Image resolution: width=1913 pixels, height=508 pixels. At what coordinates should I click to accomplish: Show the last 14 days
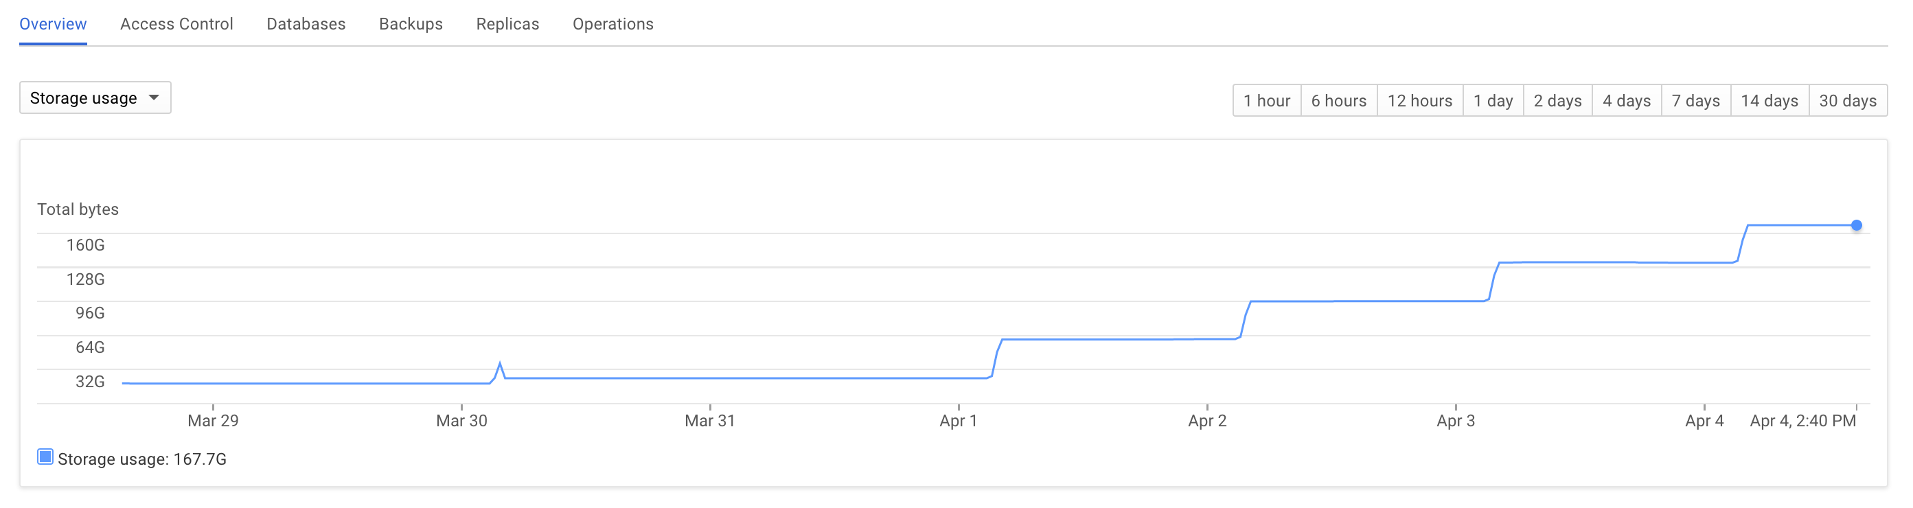(1769, 101)
